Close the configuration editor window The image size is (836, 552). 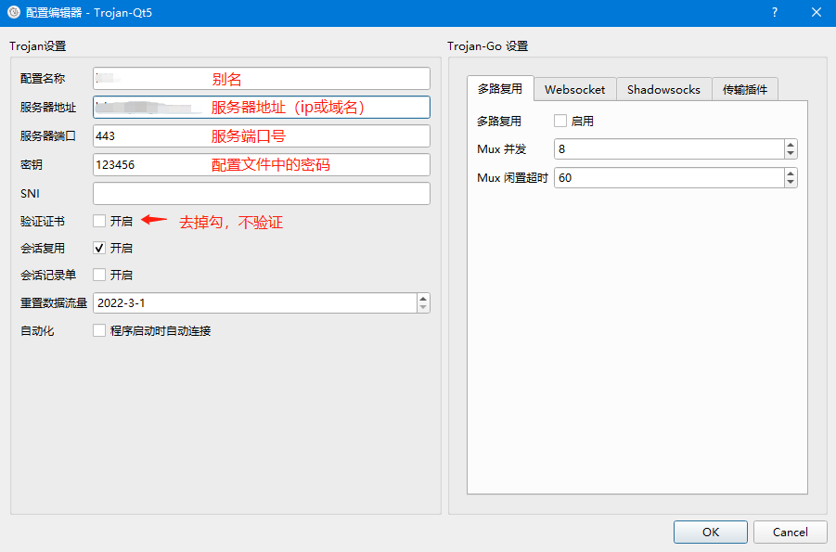816,12
